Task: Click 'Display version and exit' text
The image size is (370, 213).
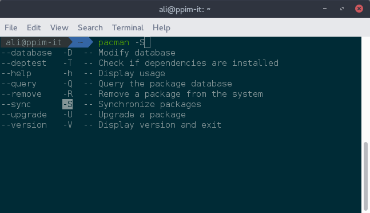Action: pyautogui.click(x=160, y=125)
